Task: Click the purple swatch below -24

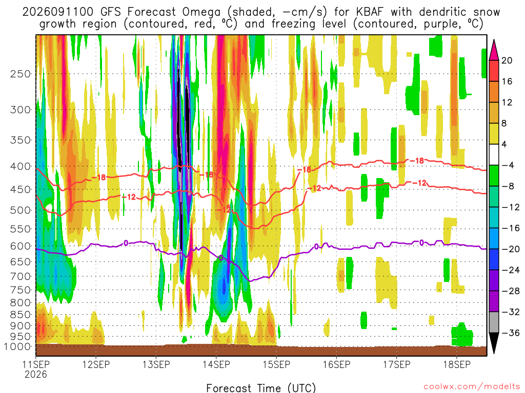Action: tap(494, 280)
